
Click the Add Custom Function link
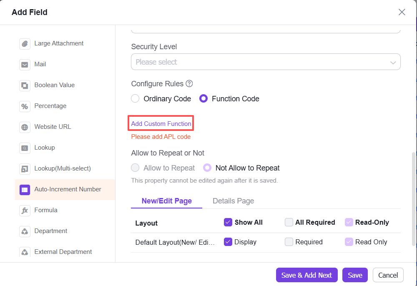pos(161,123)
